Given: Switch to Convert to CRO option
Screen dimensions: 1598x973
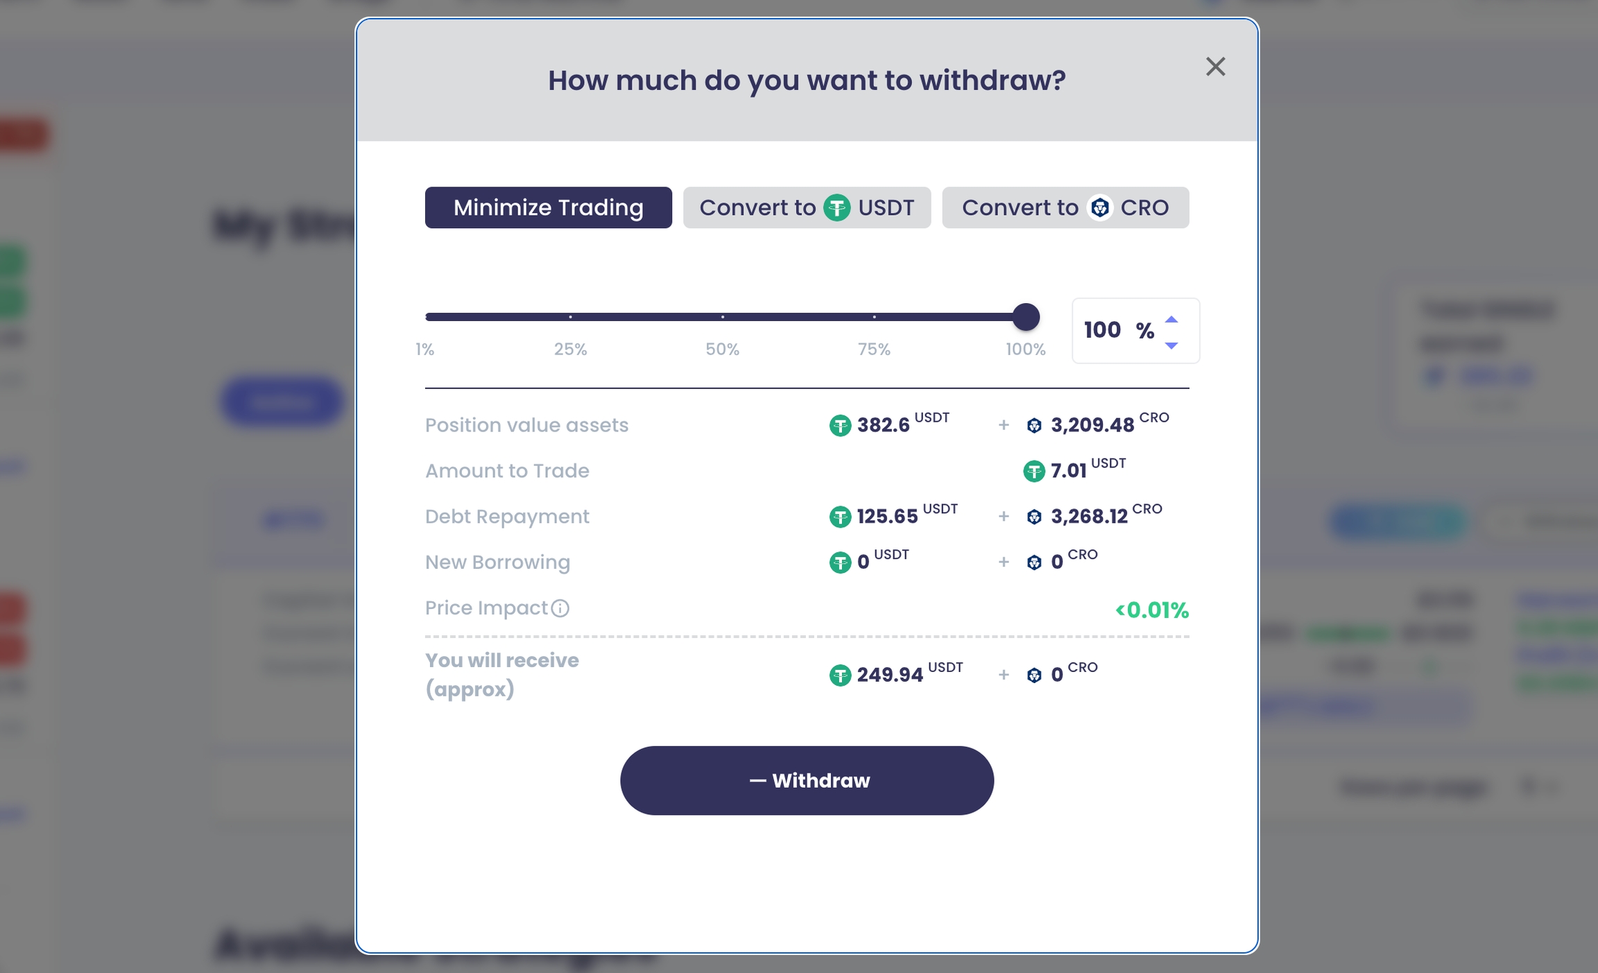Looking at the screenshot, I should tap(1065, 207).
